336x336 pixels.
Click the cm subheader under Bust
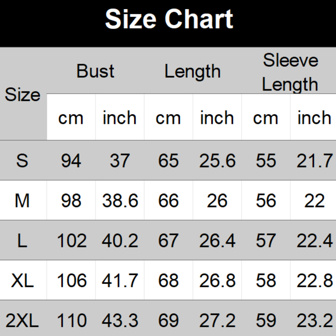click(x=71, y=118)
